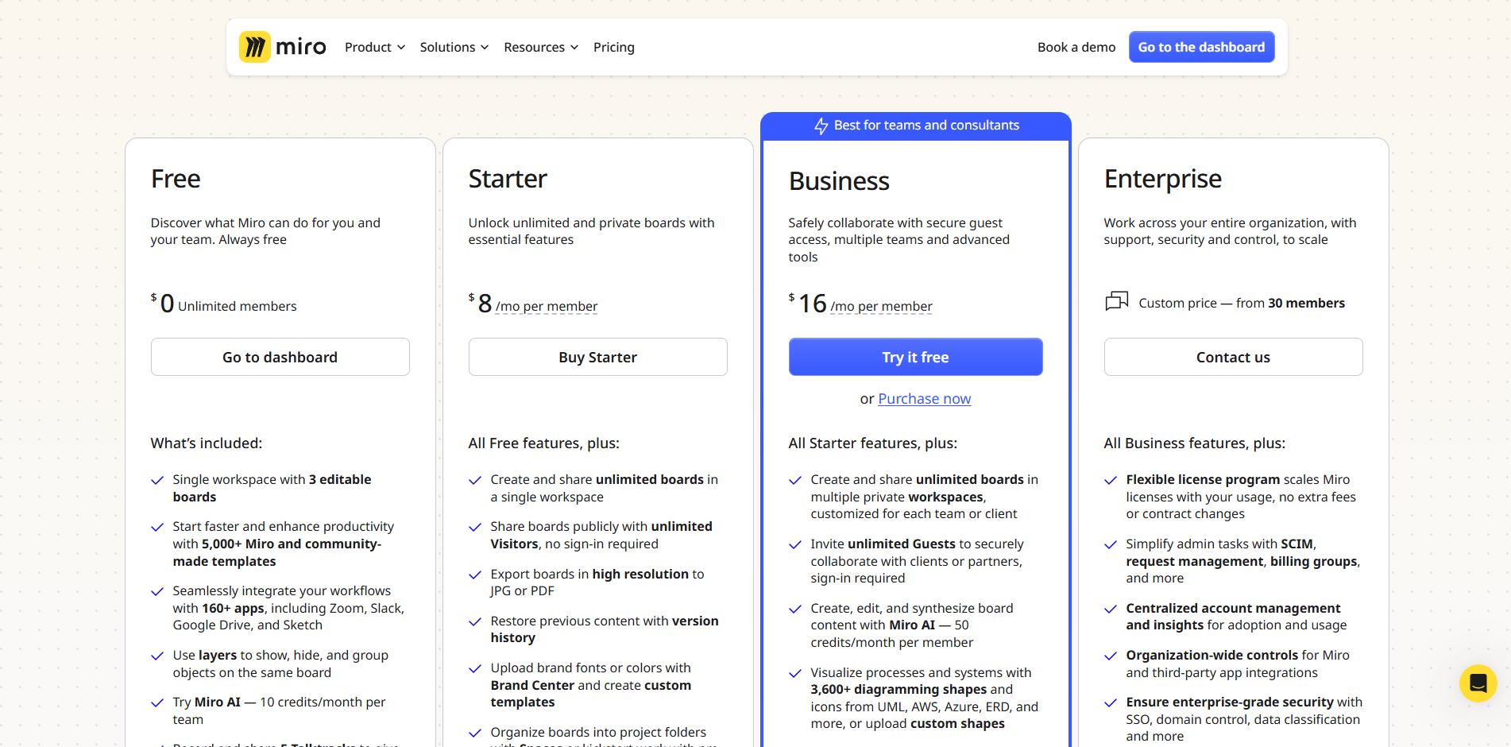The width and height of the screenshot is (1511, 747).
Task: Open the chat support widget
Action: pyautogui.click(x=1478, y=683)
